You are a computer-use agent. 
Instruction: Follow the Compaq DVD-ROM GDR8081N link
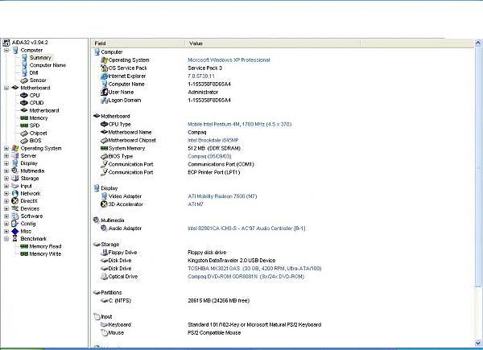[246, 277]
